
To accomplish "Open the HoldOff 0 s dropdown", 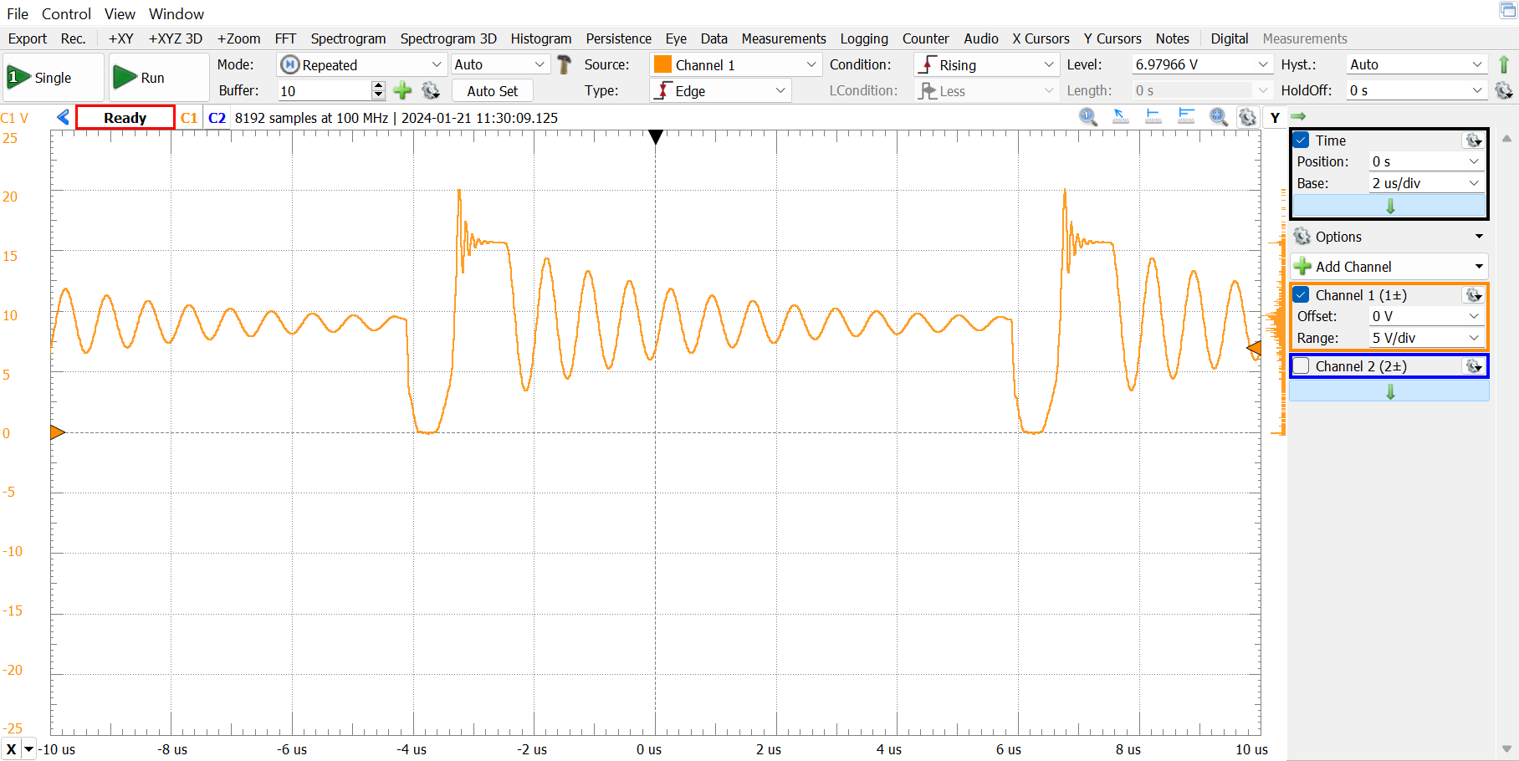I will [x=1416, y=90].
